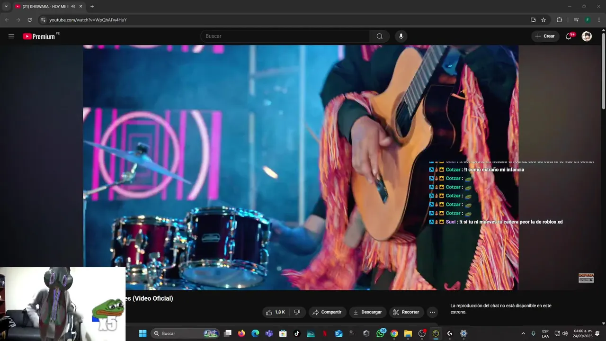Open Chrome three-dot menu
Viewport: 606px width, 341px height.
coord(599,20)
